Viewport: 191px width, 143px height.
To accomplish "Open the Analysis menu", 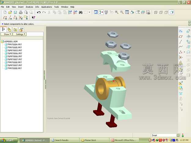I will (29, 7).
